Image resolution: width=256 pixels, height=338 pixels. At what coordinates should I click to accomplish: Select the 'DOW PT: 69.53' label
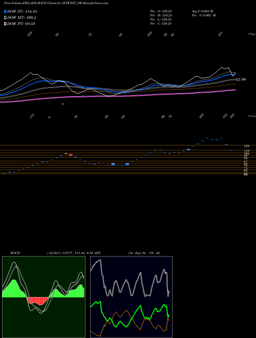[21, 24]
